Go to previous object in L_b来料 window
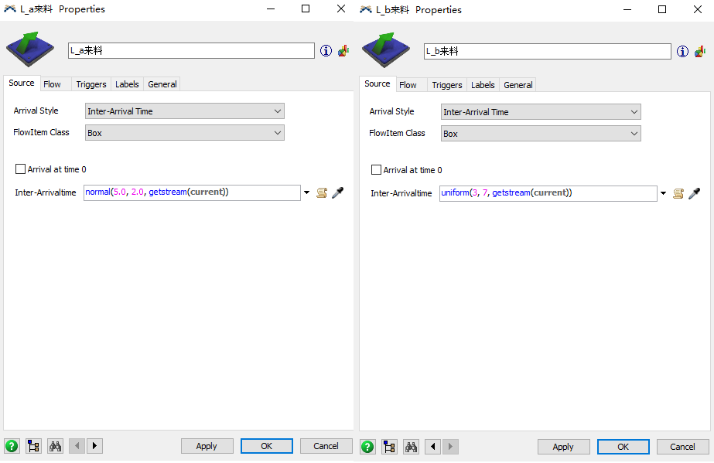 pos(433,447)
